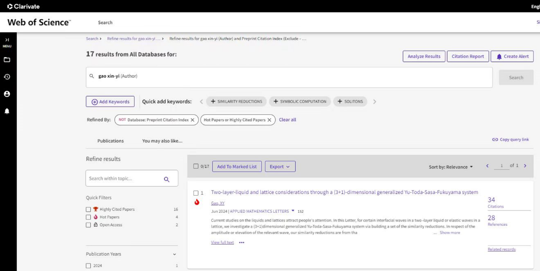Click the search-within-topic magnifier icon
Viewport: 540px width, 271px height.
167,179
